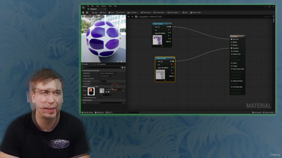This screenshot has height=158, width=282.
Task: Click selected Texture Sample node's RGBA pin
Action: (x=173, y=76)
